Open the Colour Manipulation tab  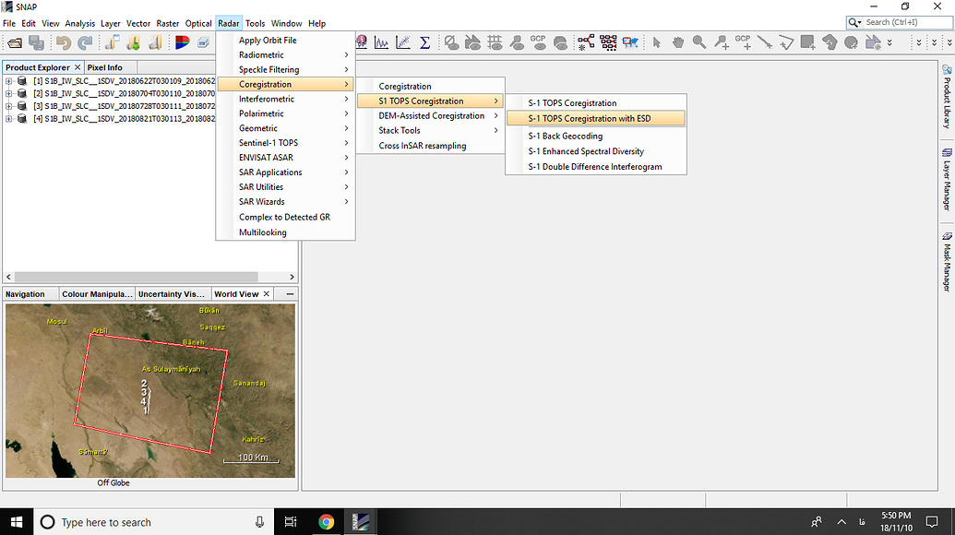[x=96, y=294]
